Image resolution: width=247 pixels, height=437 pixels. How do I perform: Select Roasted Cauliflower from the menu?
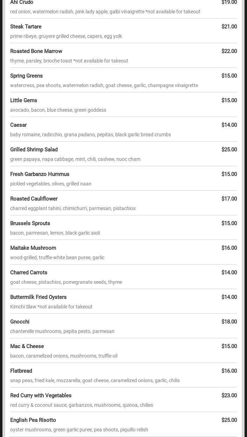(34, 199)
